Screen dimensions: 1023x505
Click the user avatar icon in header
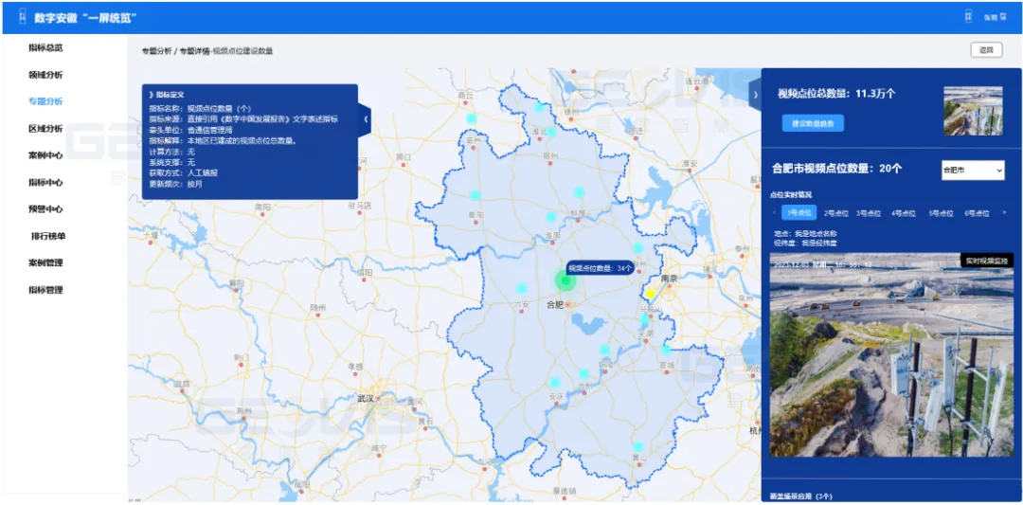(x=967, y=16)
